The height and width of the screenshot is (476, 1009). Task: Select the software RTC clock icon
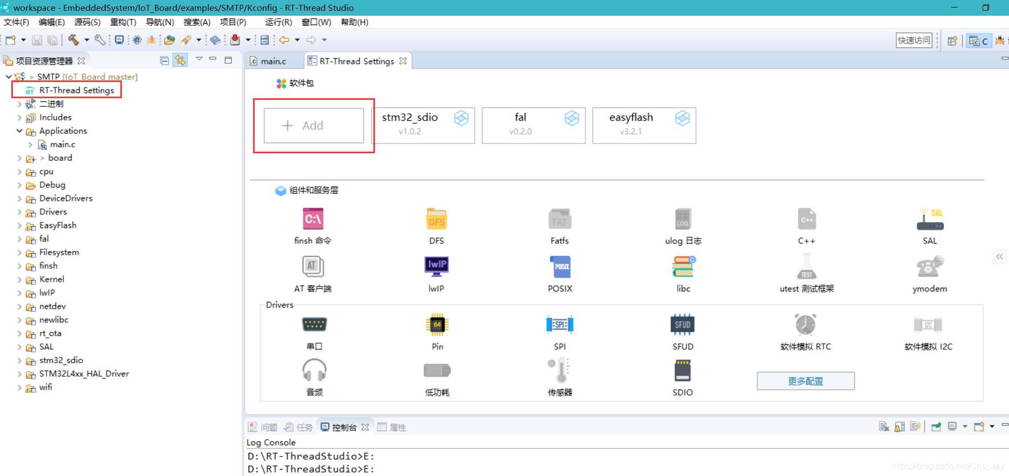[806, 324]
